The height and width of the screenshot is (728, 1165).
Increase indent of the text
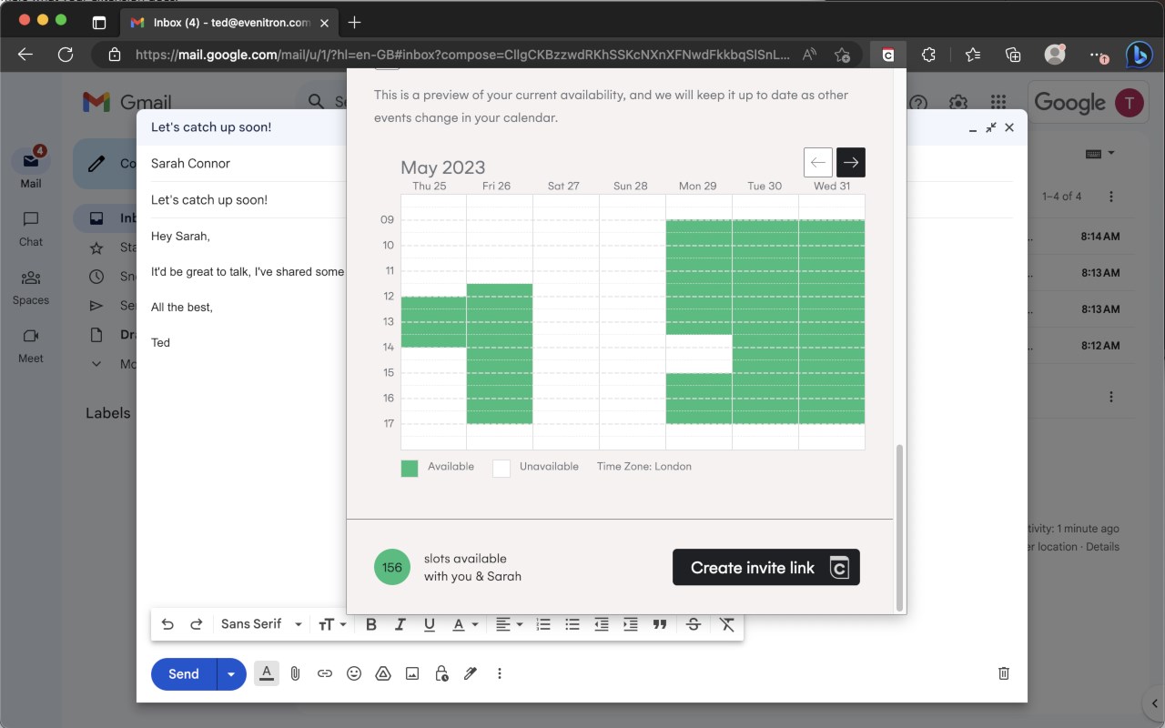[631, 624]
